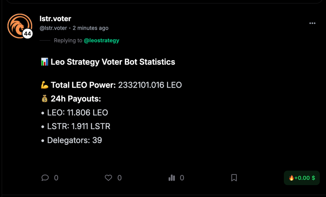Like the post with heart icon
The width and height of the screenshot is (326, 197).
[108, 178]
